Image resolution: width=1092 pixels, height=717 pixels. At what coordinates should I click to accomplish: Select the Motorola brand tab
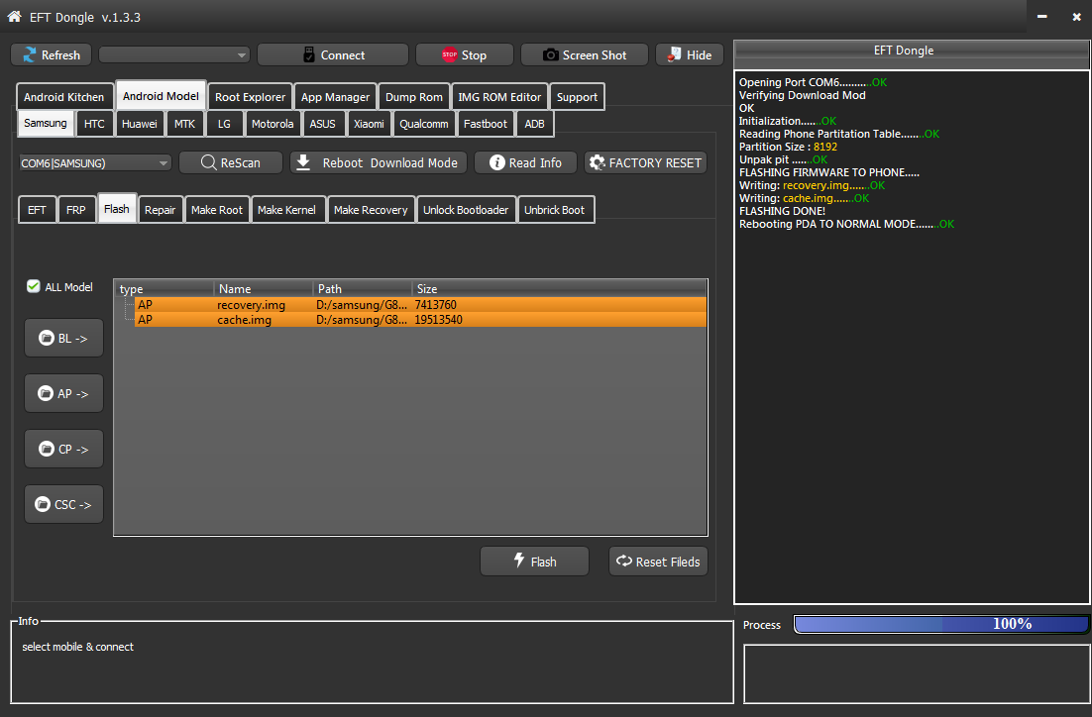(x=273, y=124)
